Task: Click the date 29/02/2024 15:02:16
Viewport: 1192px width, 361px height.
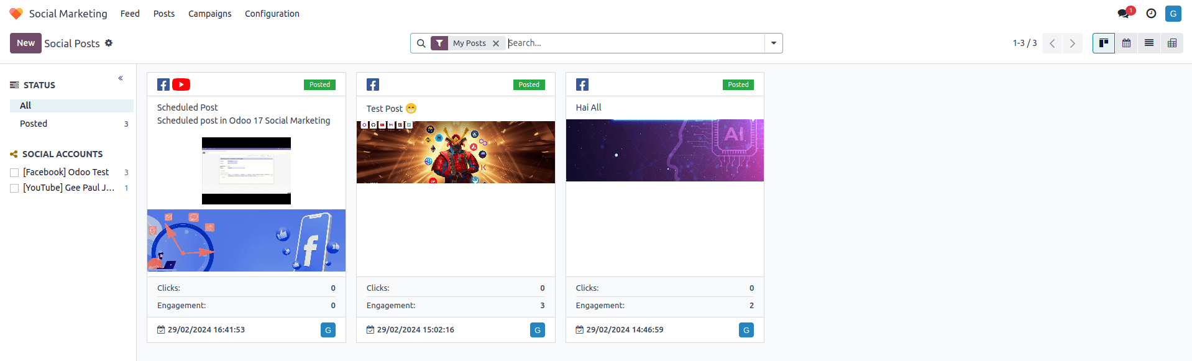Action: 416,330
